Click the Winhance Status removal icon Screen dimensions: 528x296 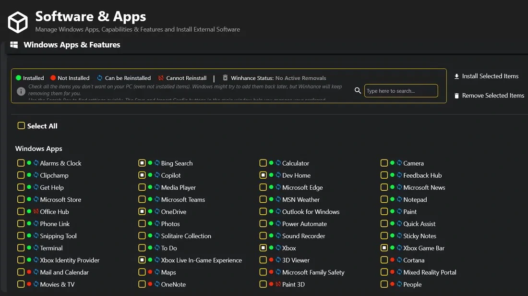click(225, 78)
